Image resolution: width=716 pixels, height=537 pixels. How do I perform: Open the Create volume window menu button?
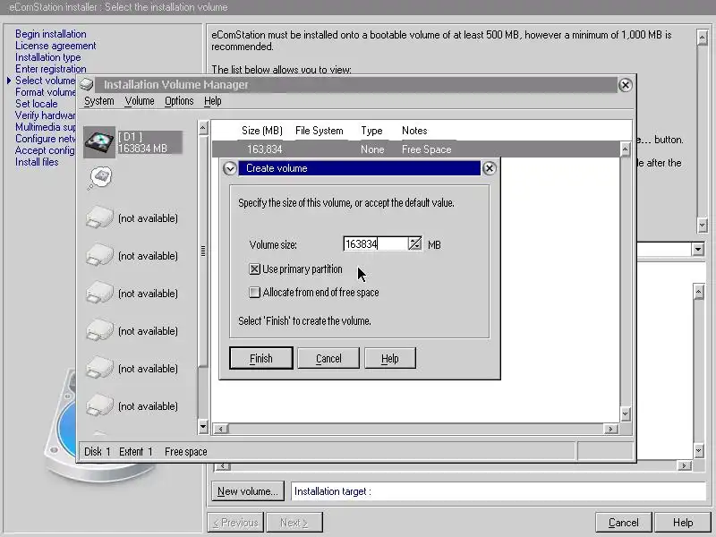(x=230, y=168)
